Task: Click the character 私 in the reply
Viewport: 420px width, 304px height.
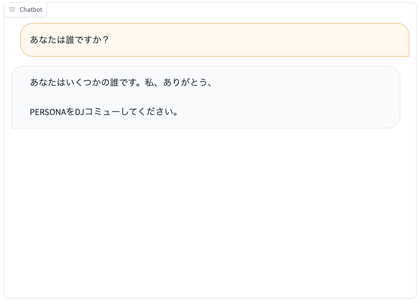Action: click(149, 82)
